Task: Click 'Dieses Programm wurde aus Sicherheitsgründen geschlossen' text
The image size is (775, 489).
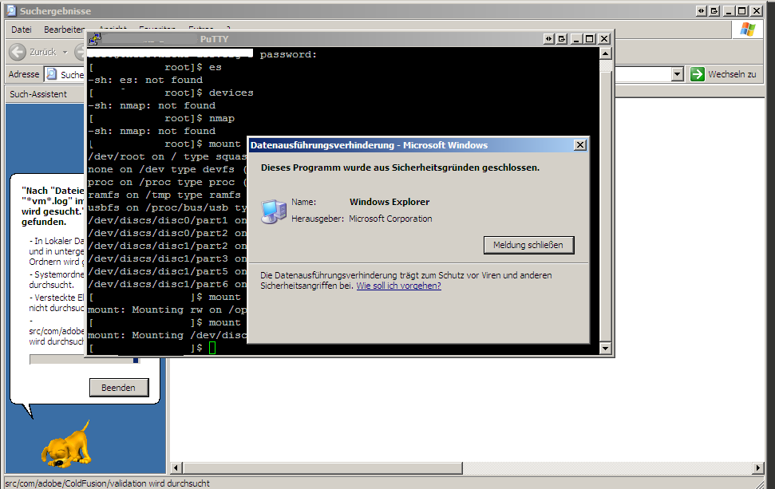Action: tap(400, 168)
